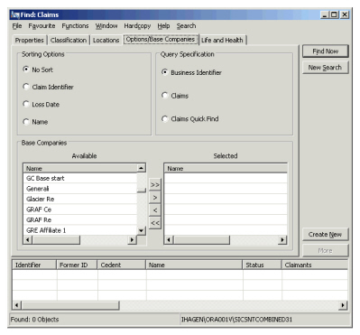The height and width of the screenshot is (335, 360).
Task: Click Selected list scroll right arrow
Action: [282, 239]
